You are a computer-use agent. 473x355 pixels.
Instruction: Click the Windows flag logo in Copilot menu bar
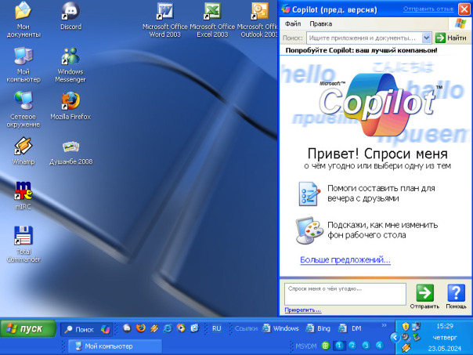click(x=460, y=24)
